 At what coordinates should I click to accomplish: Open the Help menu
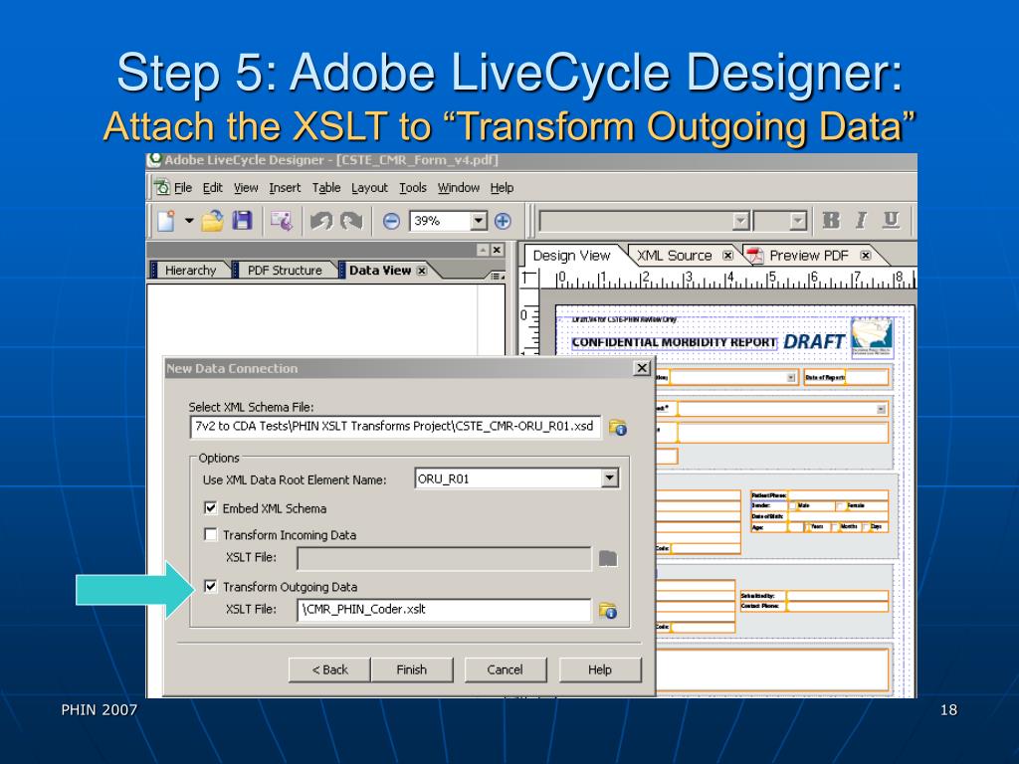(502, 188)
